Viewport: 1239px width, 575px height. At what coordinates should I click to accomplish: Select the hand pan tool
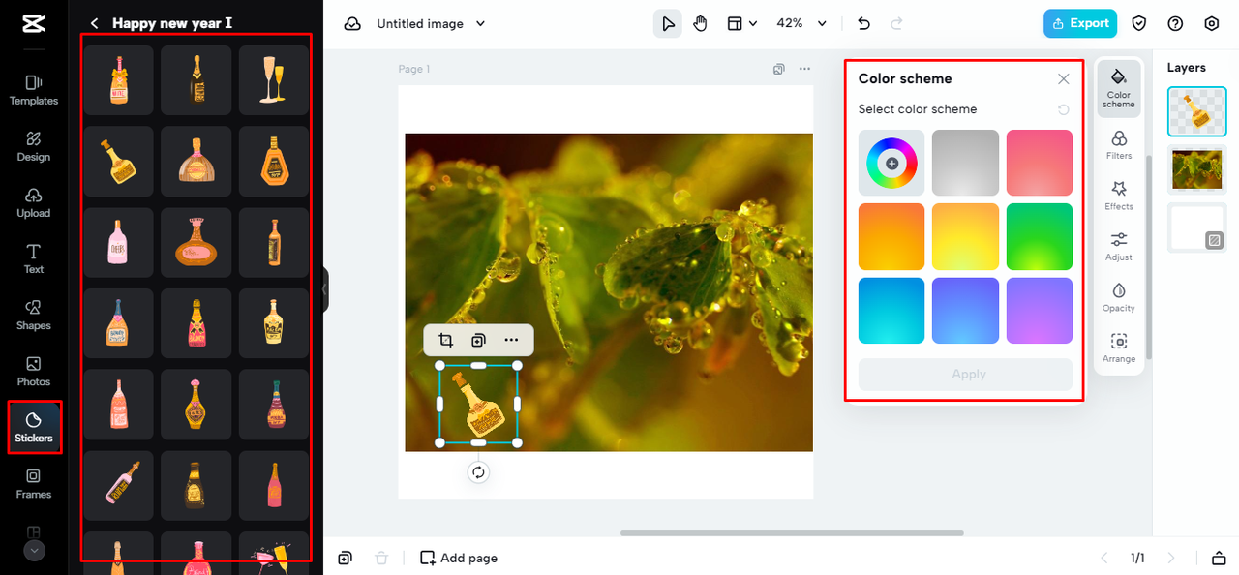click(x=700, y=23)
